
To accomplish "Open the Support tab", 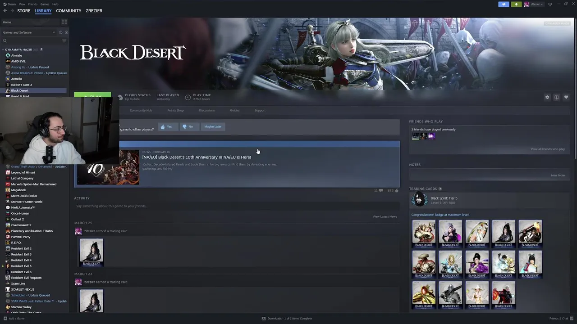I will point(260,110).
